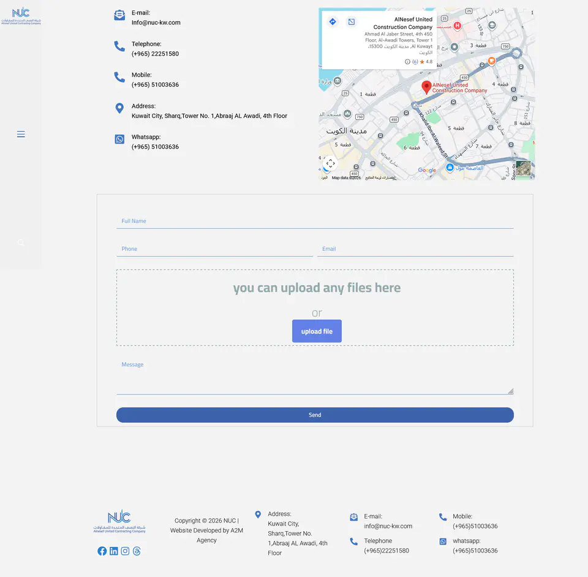Click "Website Developed by A2M Agency" text

(x=206, y=535)
